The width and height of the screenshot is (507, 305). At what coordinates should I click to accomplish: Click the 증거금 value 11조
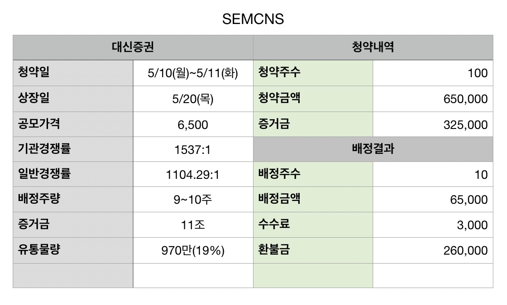193,225
